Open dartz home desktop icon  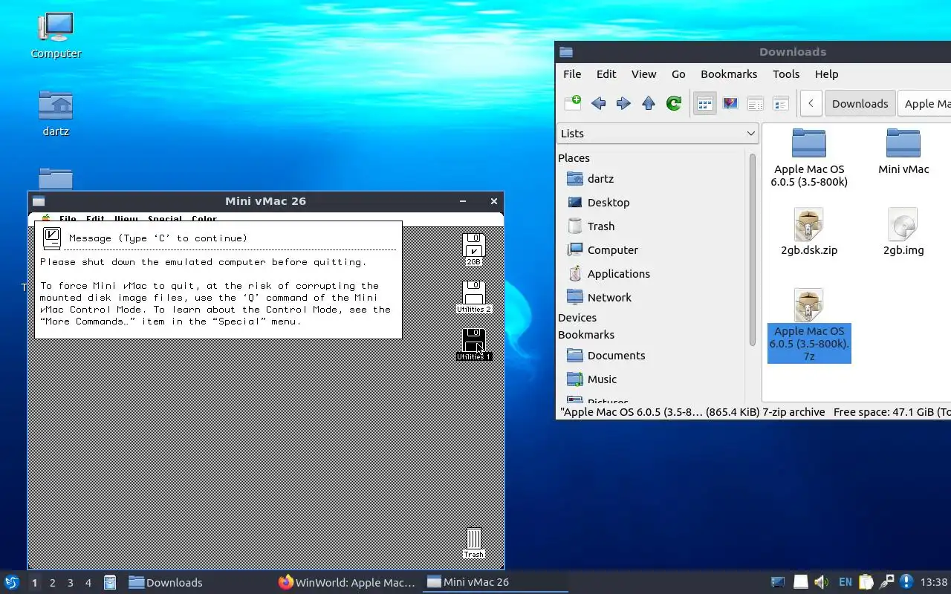[56, 114]
